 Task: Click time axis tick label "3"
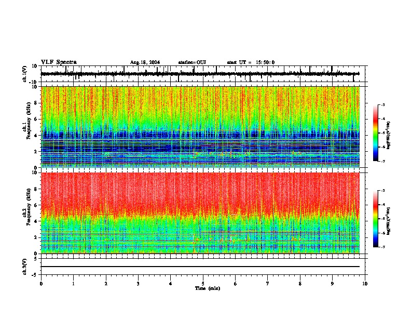[138, 284]
